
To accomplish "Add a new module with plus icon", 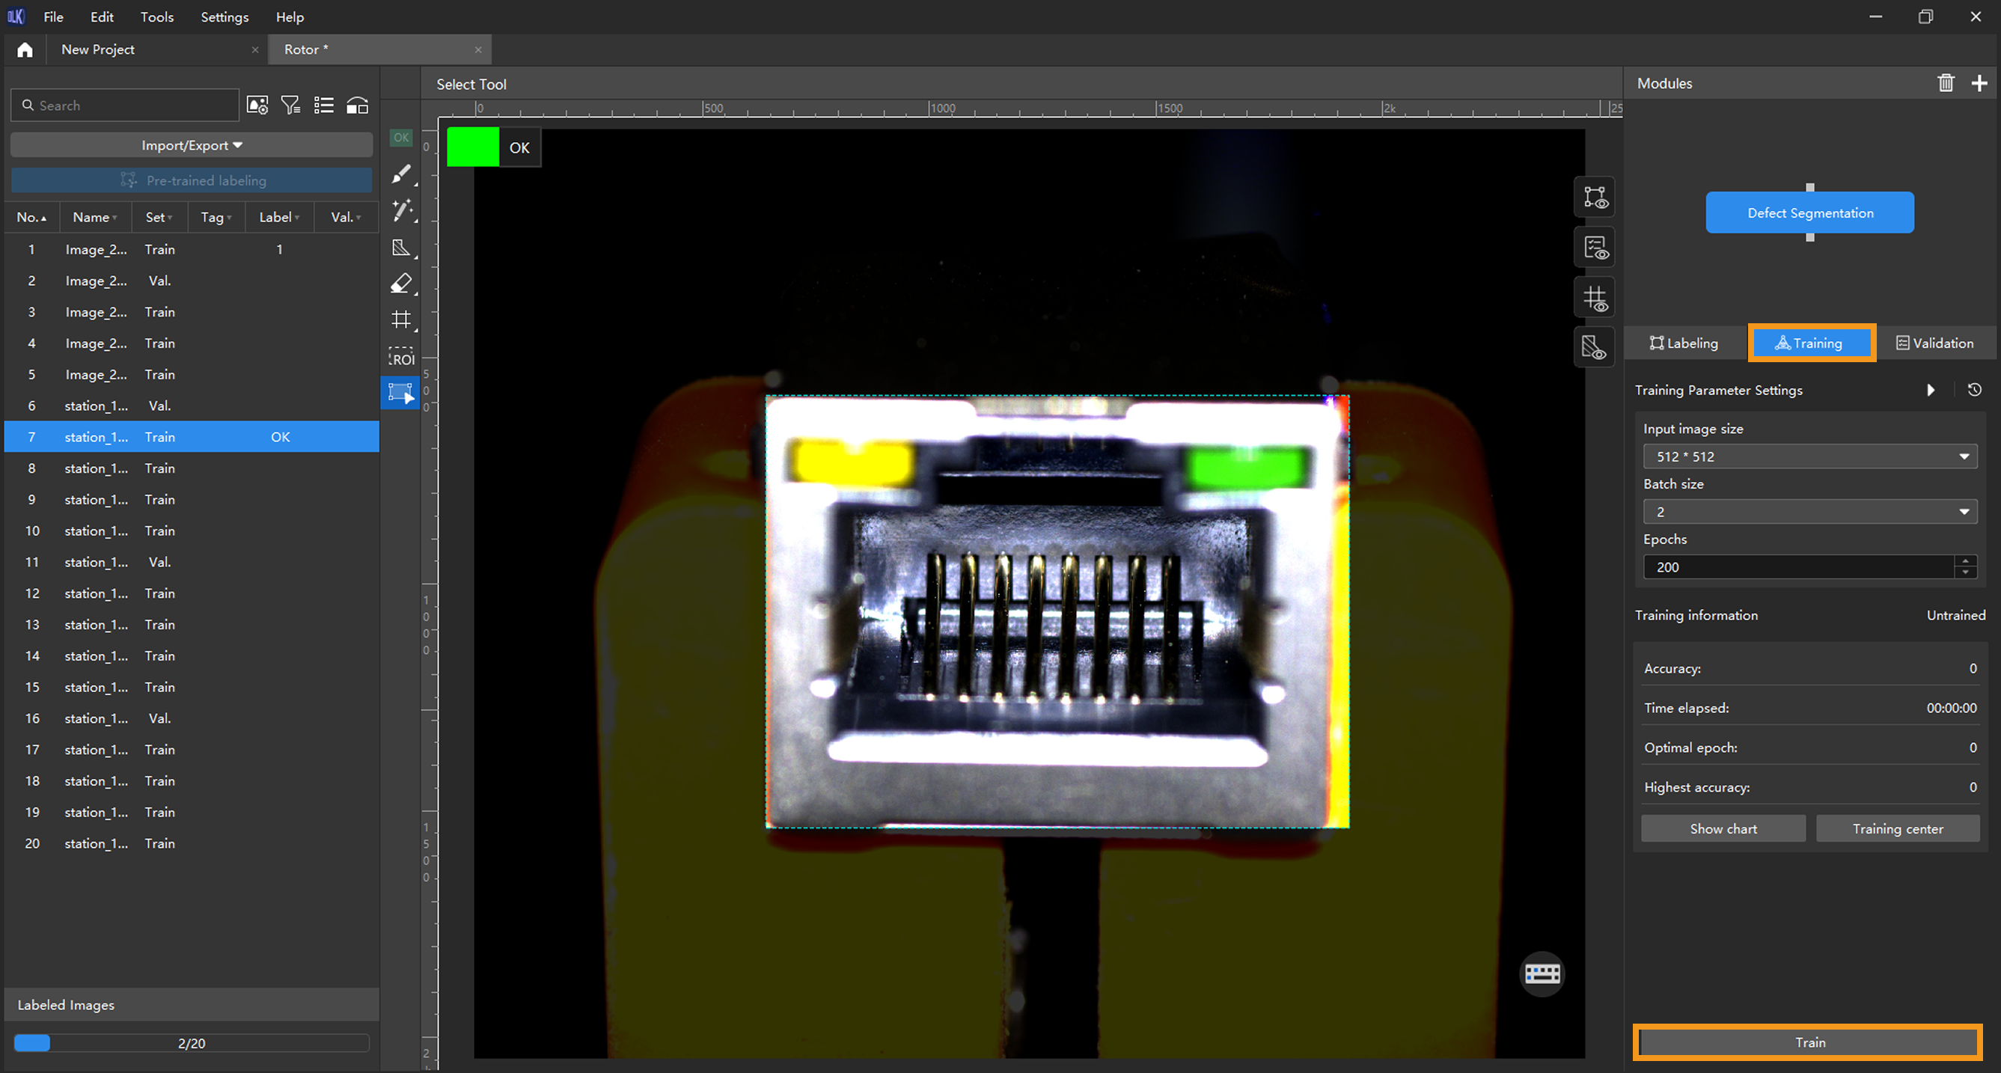I will pyautogui.click(x=1979, y=83).
